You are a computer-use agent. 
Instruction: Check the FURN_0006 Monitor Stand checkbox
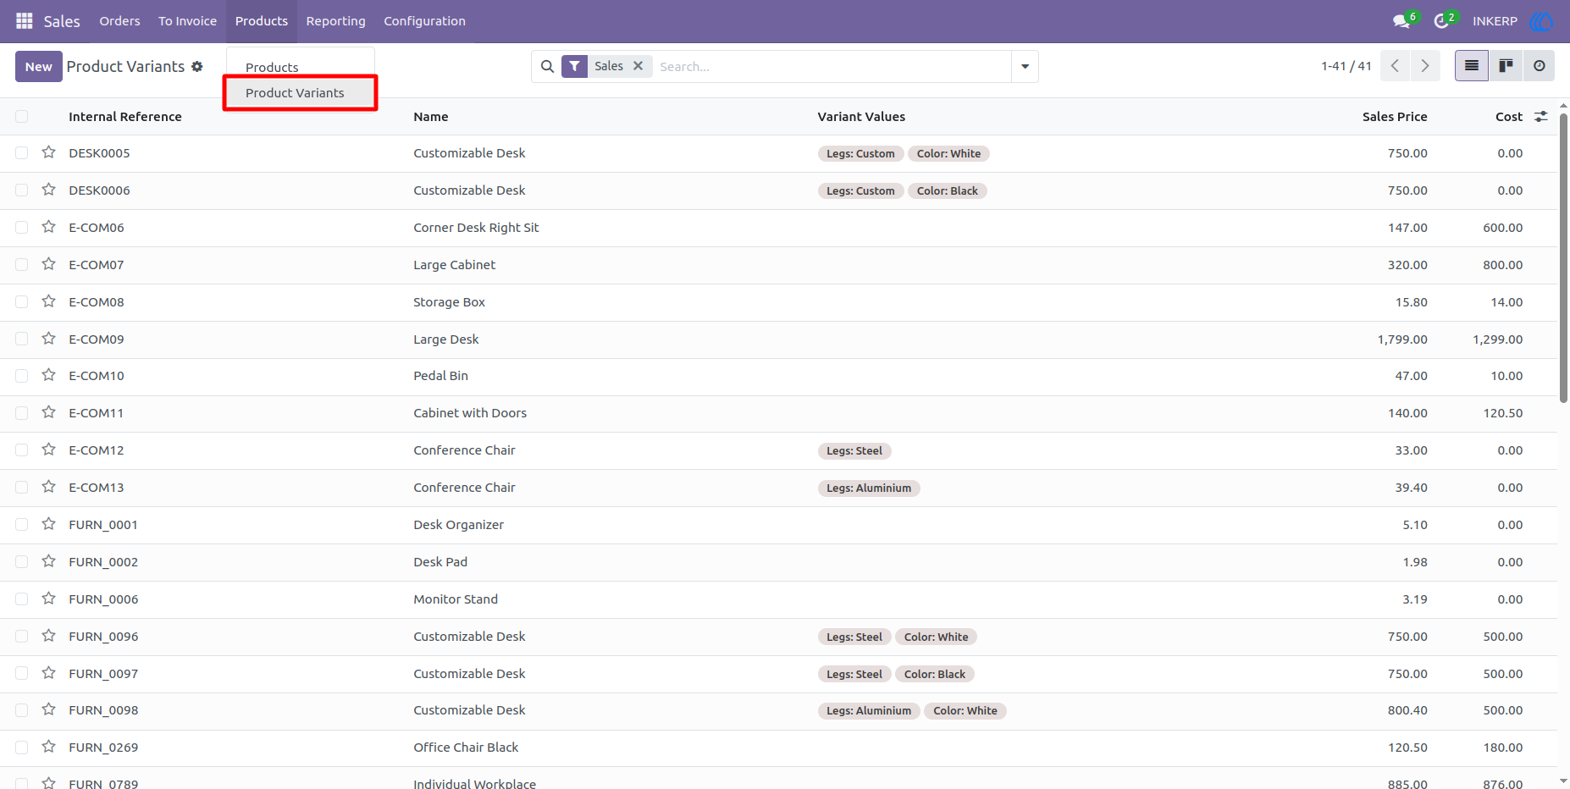coord(22,599)
